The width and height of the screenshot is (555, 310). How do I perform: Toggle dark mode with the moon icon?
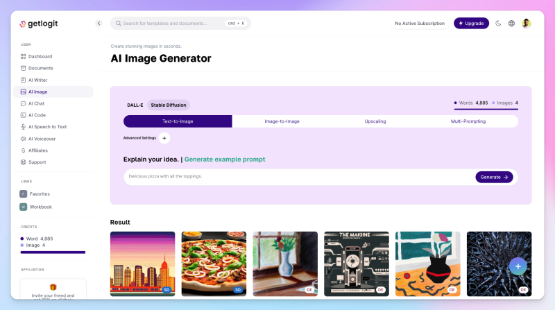click(x=498, y=24)
